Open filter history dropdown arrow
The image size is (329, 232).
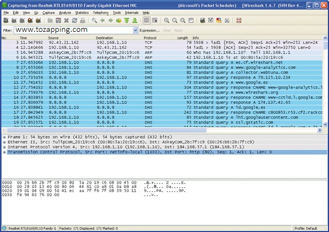[x=135, y=30]
